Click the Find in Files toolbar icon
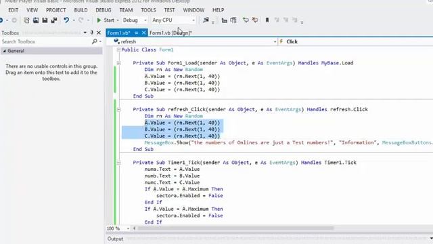Screen dimensions: 433x244 [206, 20]
